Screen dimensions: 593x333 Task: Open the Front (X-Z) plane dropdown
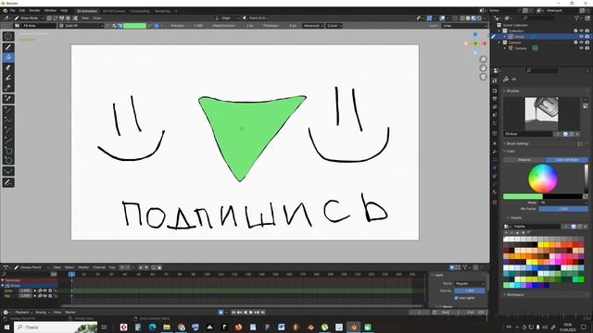[x=256, y=18]
